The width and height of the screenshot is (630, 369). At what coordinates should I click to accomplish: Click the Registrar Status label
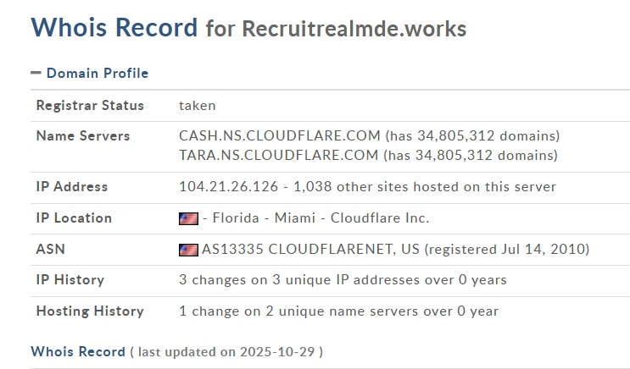click(90, 106)
